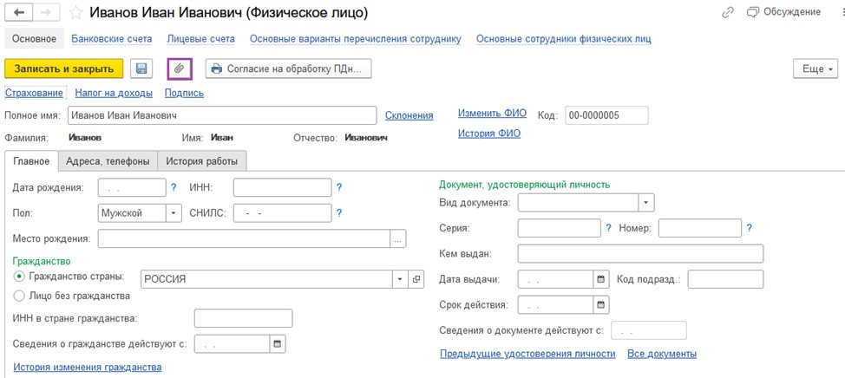Click the Записать и закрыть button

click(x=63, y=68)
